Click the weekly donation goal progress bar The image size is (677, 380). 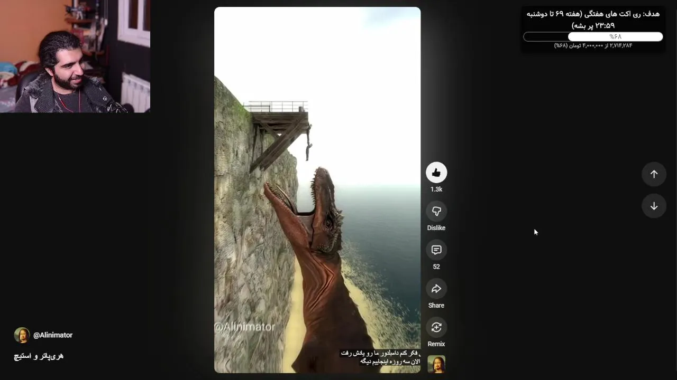(x=593, y=36)
